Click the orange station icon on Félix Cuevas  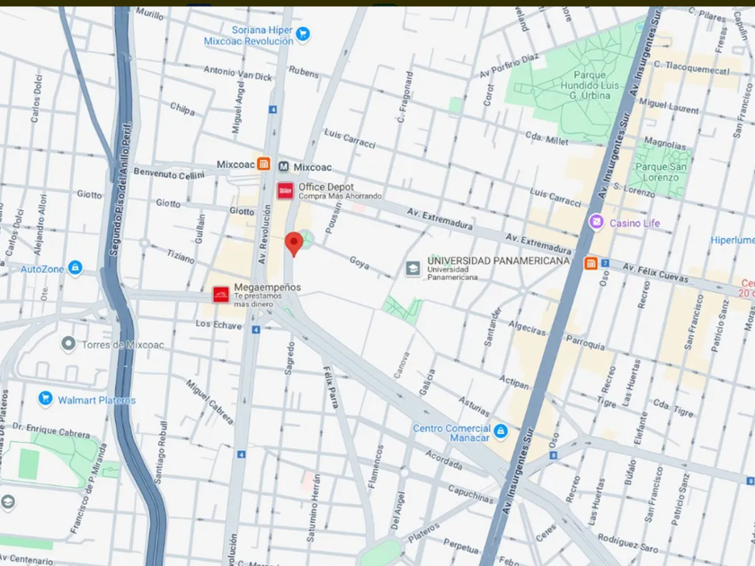[x=591, y=263]
